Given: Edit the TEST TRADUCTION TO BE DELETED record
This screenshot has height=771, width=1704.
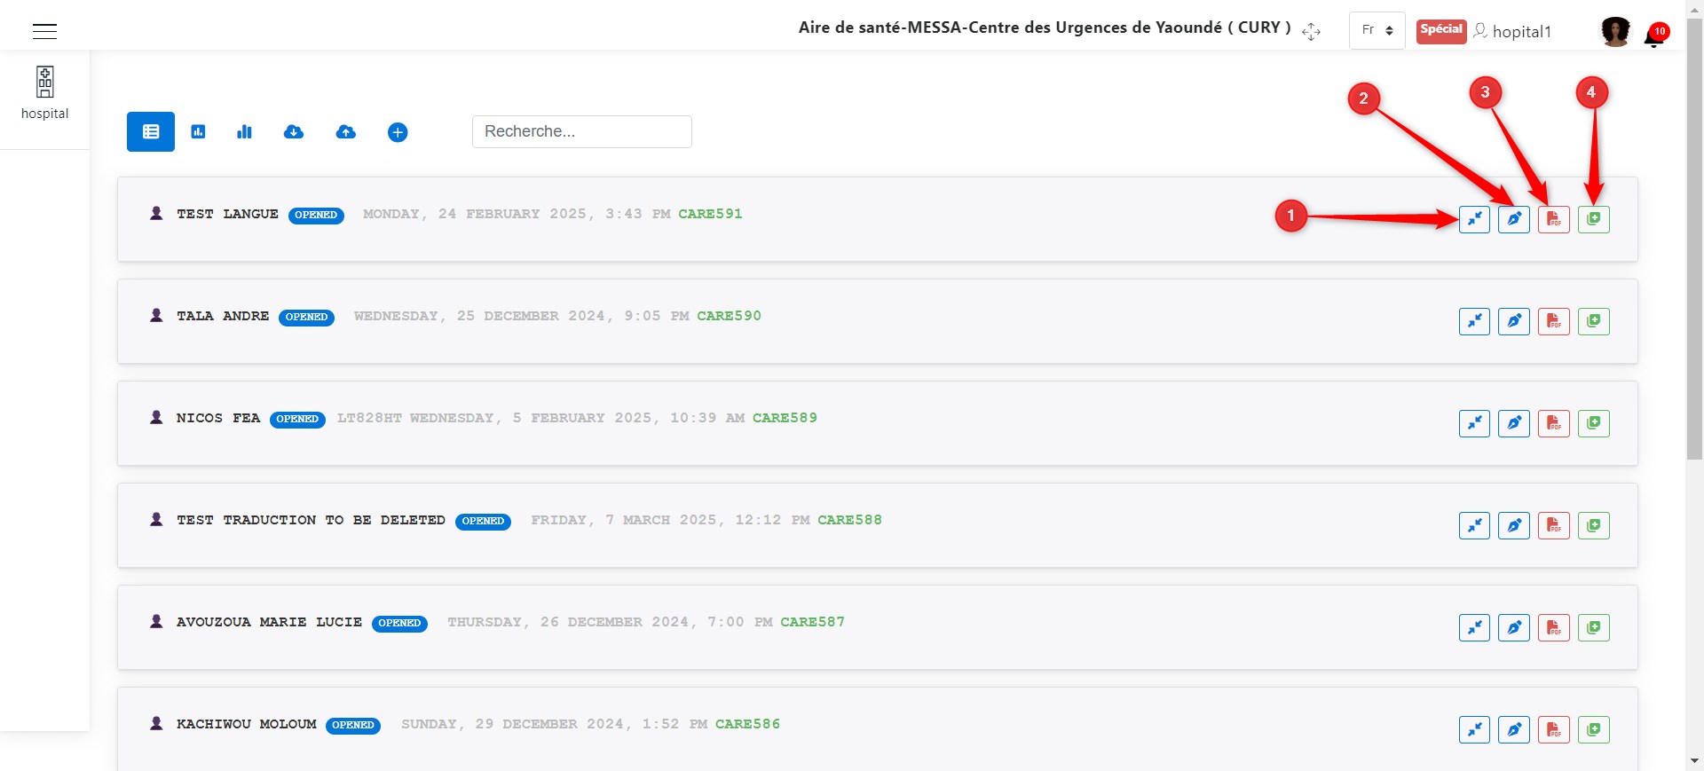Looking at the screenshot, I should pos(1514,525).
